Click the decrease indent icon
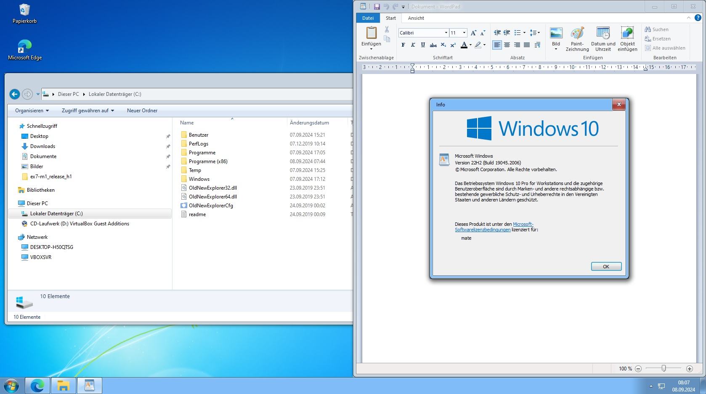Screen dimensions: 706x394 497,33
